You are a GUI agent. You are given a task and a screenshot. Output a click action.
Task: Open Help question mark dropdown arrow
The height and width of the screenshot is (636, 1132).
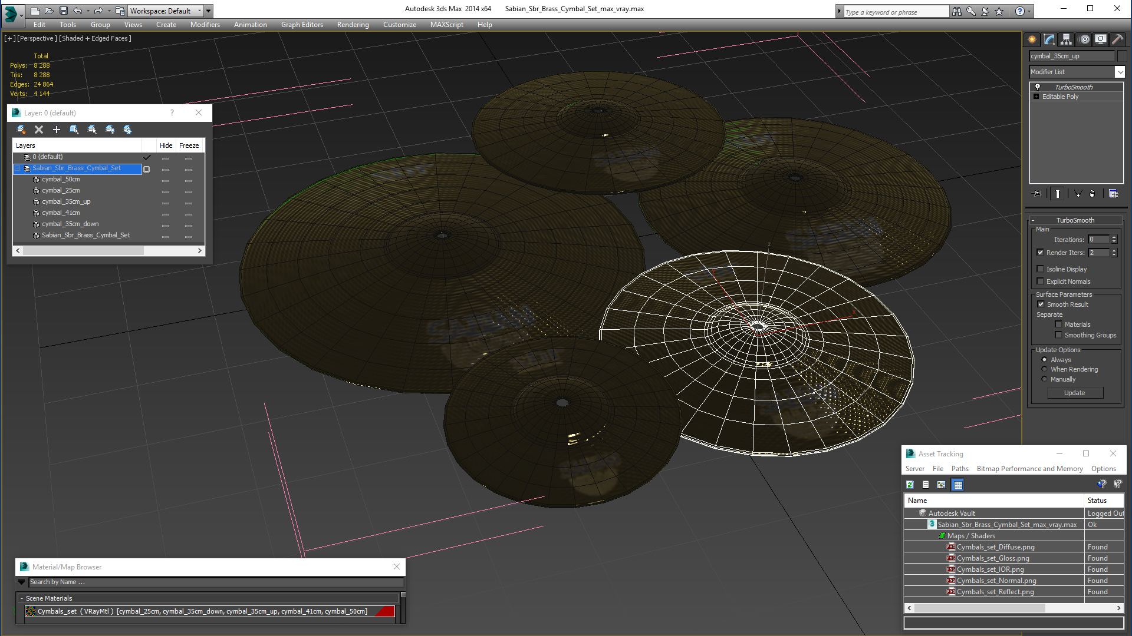pyautogui.click(x=1029, y=11)
